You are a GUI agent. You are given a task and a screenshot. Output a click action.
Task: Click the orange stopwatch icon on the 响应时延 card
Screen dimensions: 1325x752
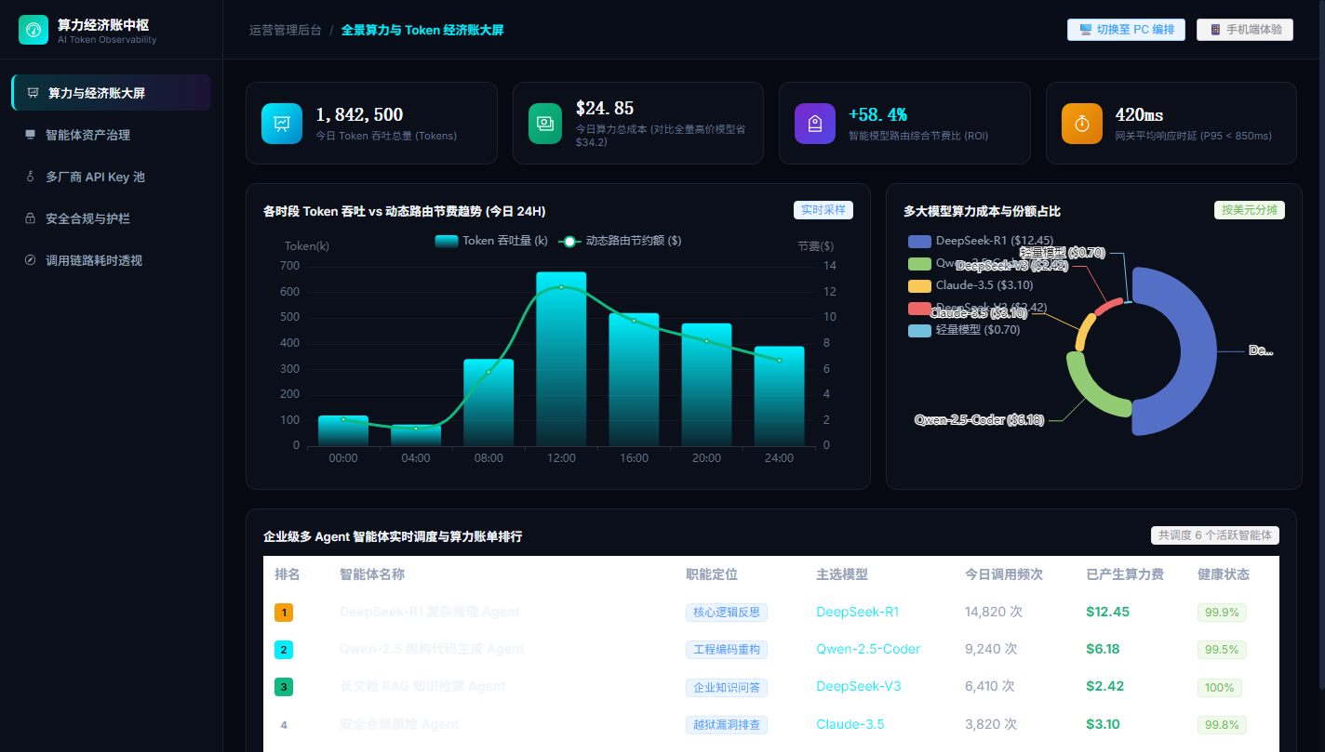1082,124
